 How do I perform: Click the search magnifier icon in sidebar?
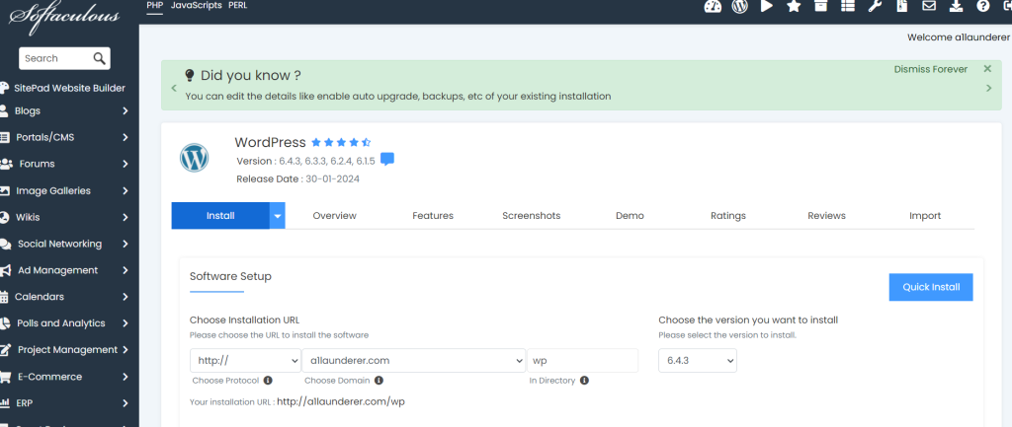(x=99, y=58)
